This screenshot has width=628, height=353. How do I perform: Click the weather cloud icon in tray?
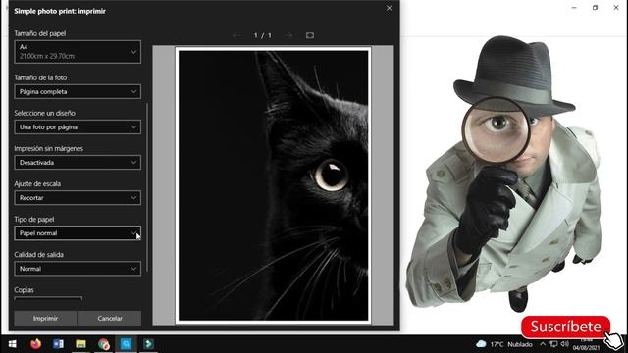481,344
